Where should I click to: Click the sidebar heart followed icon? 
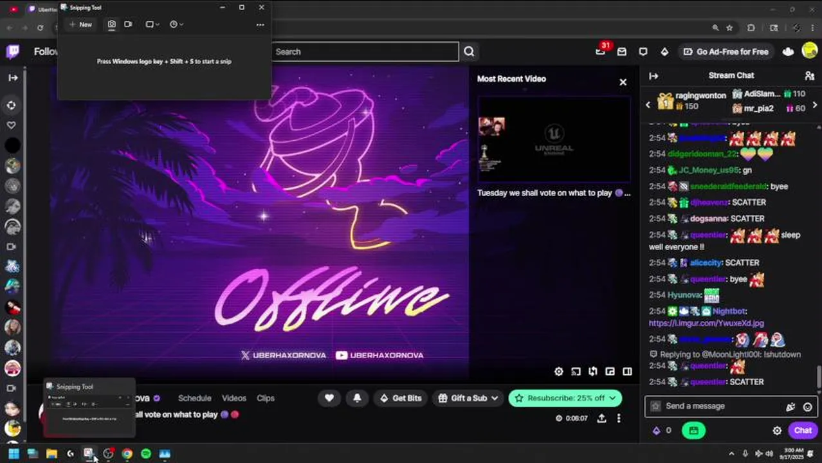[12, 125]
